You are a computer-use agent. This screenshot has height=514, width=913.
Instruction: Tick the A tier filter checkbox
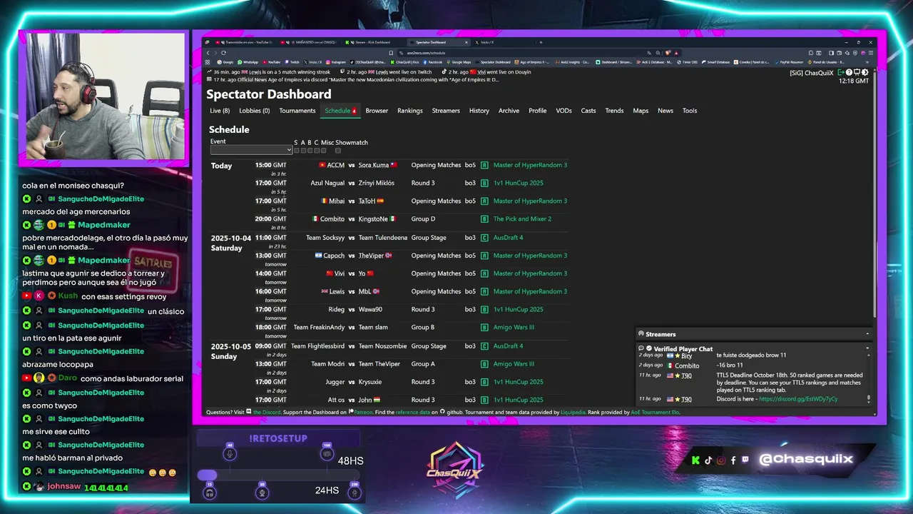(303, 151)
